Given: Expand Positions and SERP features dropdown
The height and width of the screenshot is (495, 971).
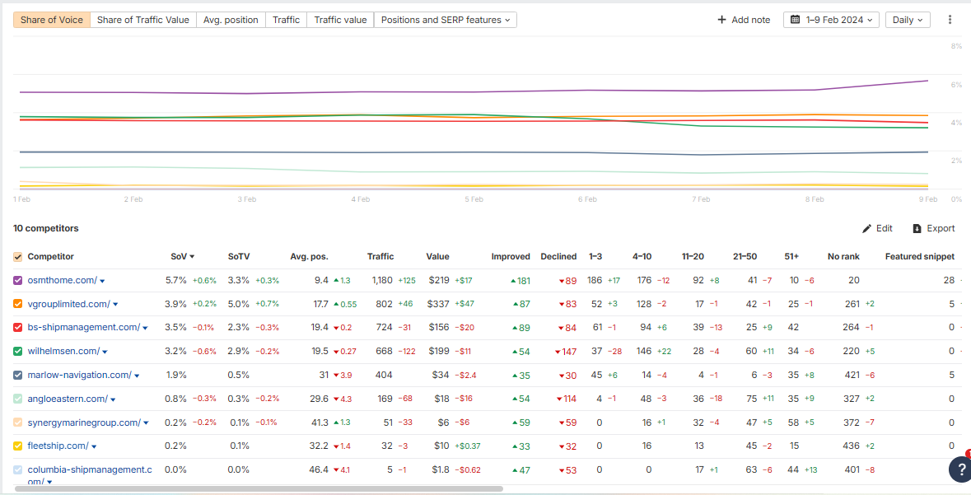Looking at the screenshot, I should pyautogui.click(x=446, y=20).
